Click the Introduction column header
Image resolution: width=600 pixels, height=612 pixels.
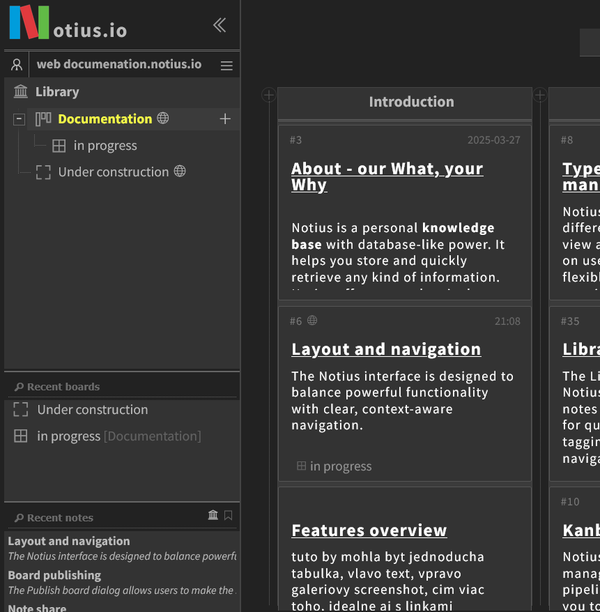405,102
